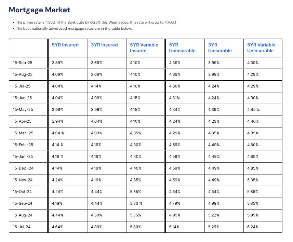Click the 15-Dec-24 row date cell
The image size is (293, 242).
click(22, 168)
